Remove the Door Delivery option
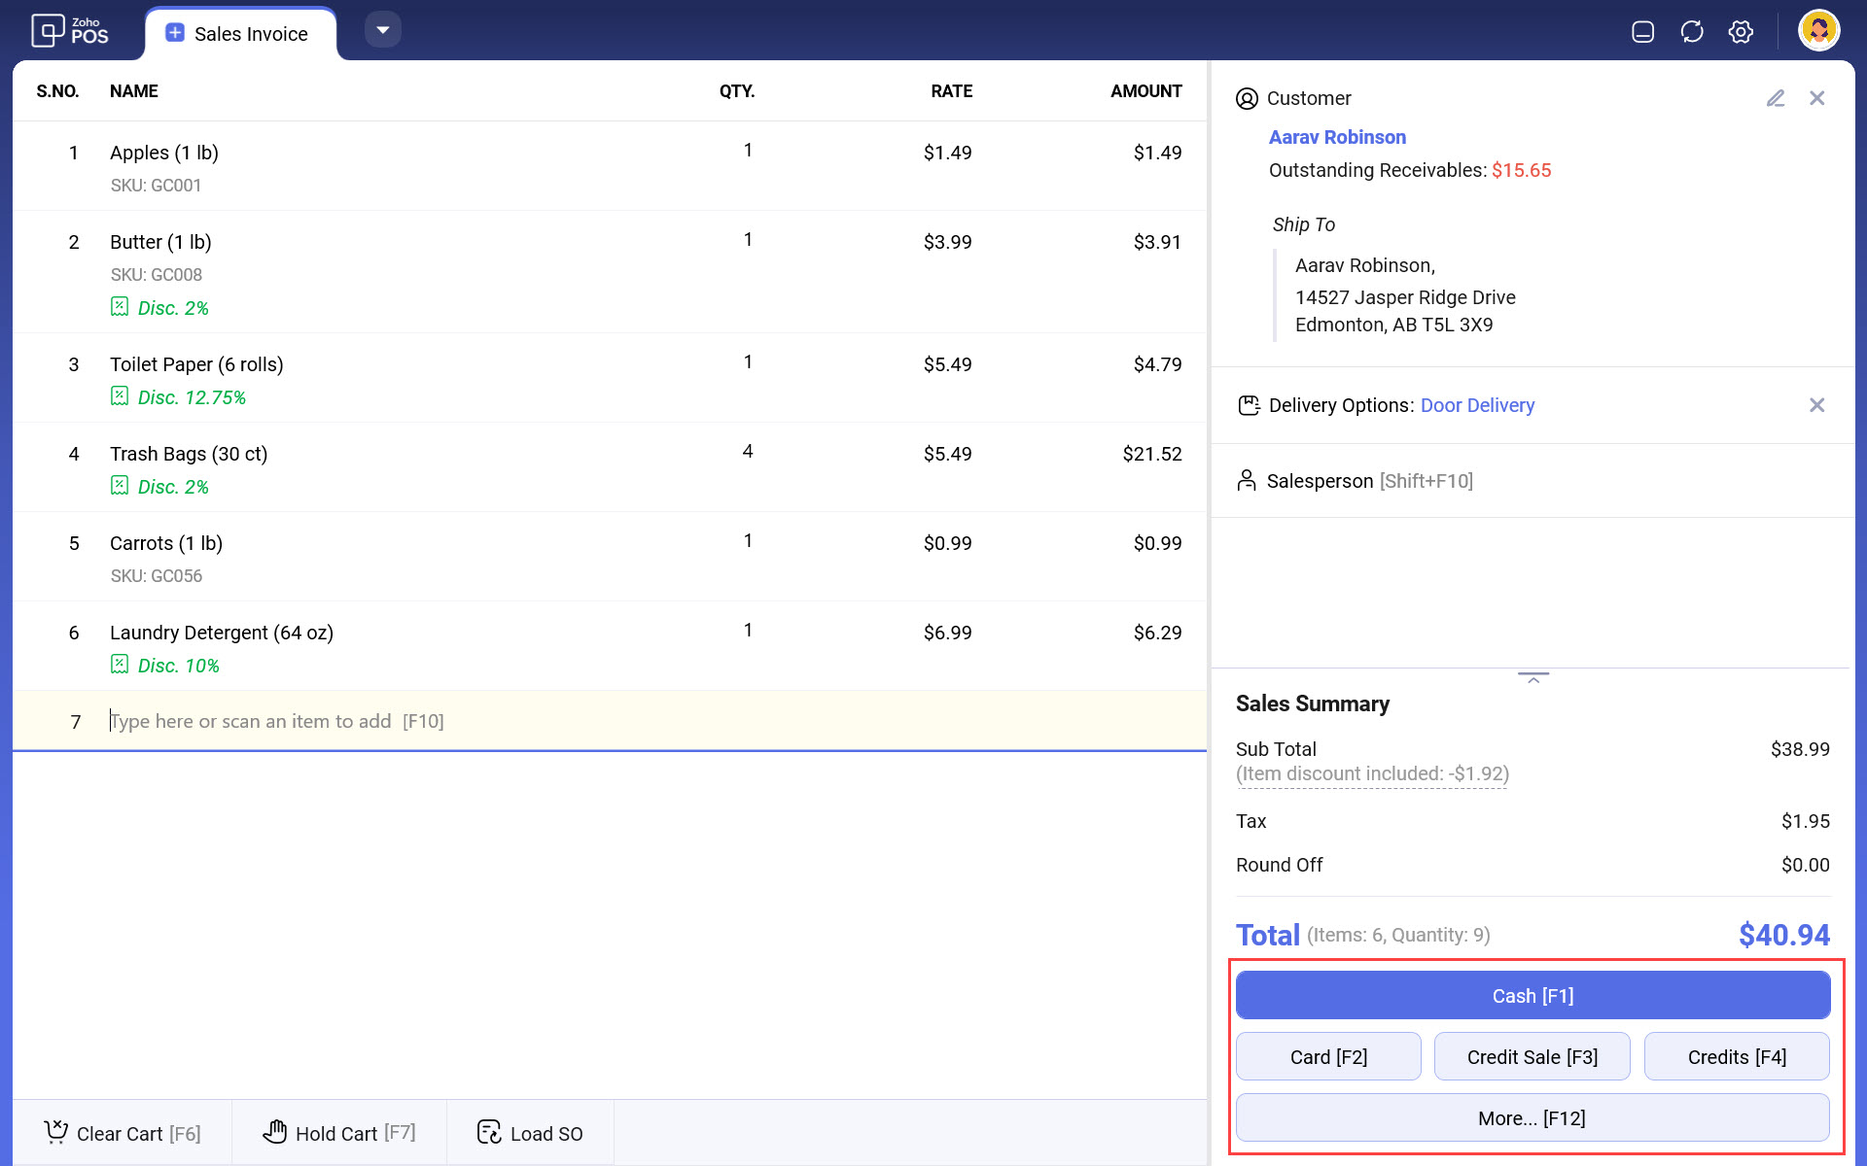This screenshot has width=1867, height=1166. [x=1816, y=405]
